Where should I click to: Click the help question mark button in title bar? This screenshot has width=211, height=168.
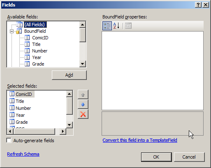coord(198,5)
